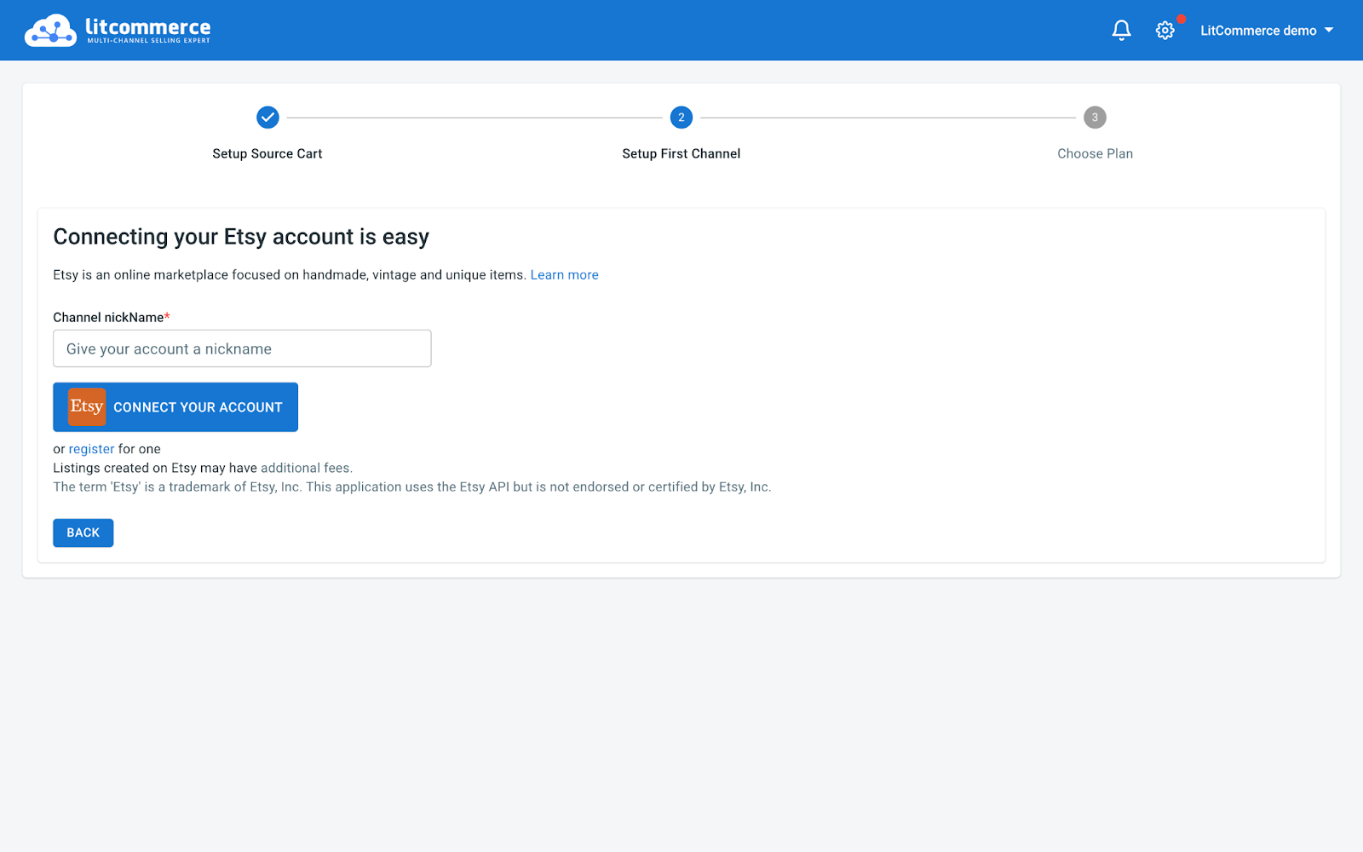The image size is (1363, 852).
Task: Click the Etsy trademark disclaimer text
Action: [412, 486]
